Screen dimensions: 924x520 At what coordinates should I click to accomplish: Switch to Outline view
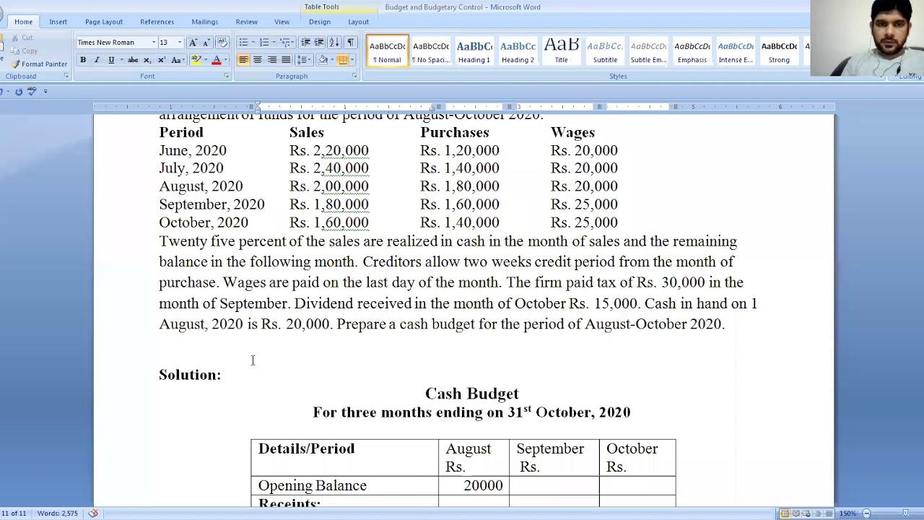(x=818, y=513)
